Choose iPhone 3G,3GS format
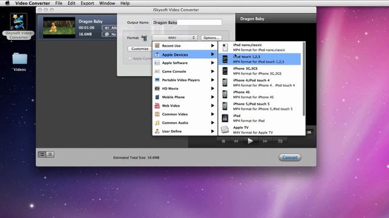The width and height of the screenshot is (389, 218). coord(260,71)
